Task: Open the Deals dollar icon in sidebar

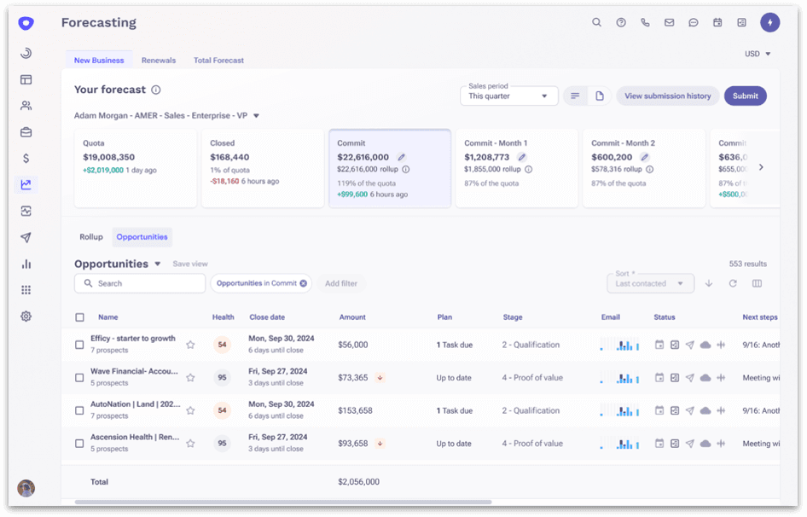Action: (x=26, y=158)
